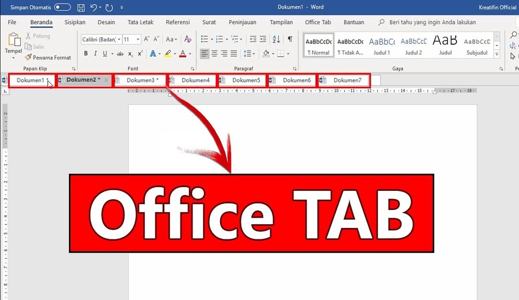Switch to the Dokumen4 document tab
The width and height of the screenshot is (519, 300).
coord(195,80)
